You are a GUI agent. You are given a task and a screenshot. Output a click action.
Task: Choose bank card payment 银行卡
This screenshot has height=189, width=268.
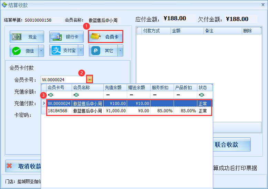[66, 37]
